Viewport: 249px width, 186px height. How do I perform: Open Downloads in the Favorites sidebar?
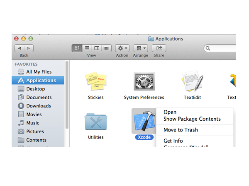pyautogui.click(x=39, y=106)
